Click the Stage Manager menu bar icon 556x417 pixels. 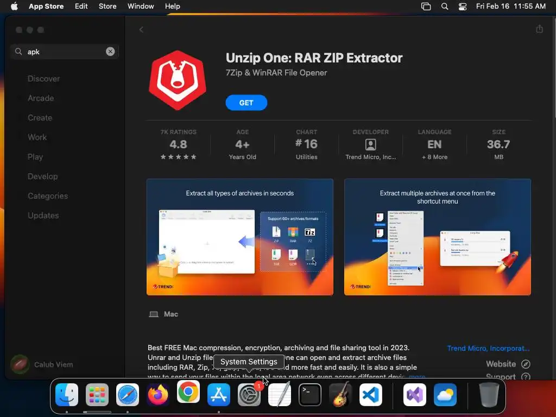pyautogui.click(x=426, y=7)
